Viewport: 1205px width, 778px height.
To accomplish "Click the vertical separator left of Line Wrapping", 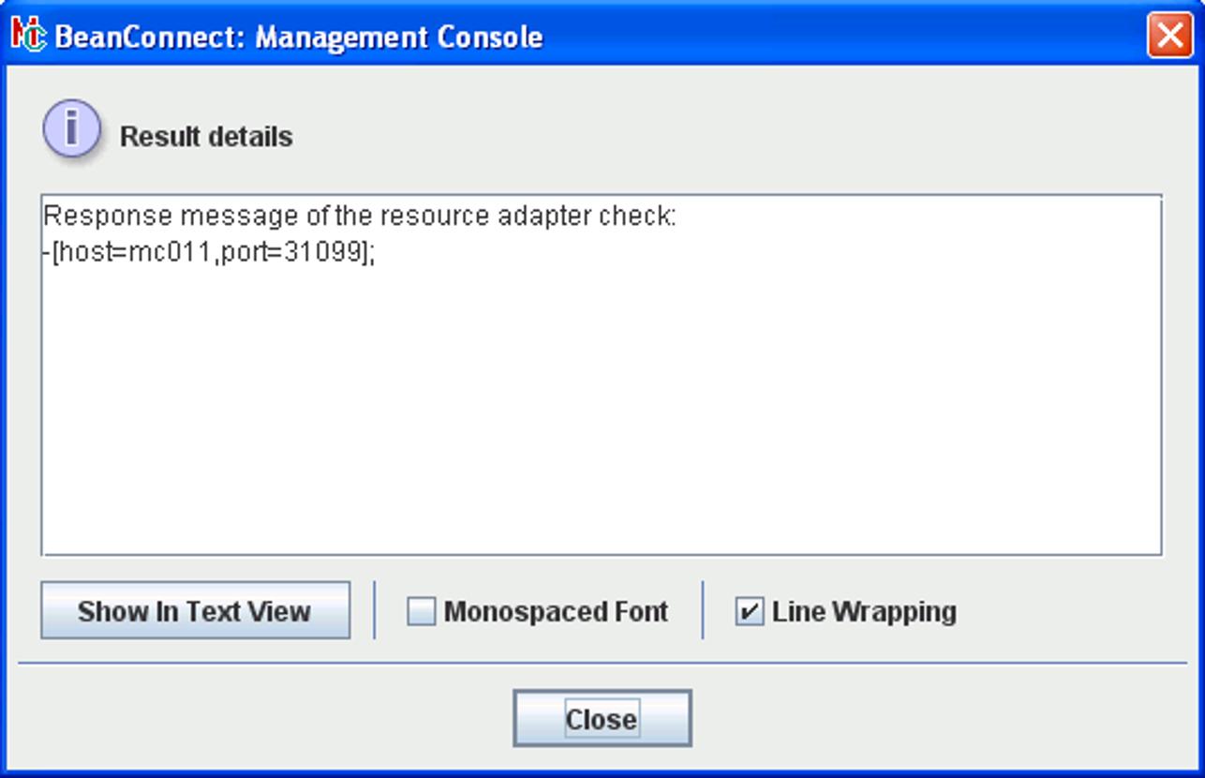I will (x=703, y=610).
